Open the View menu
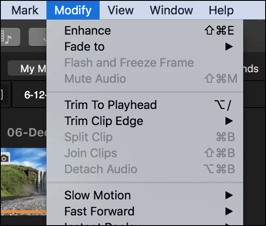 121,10
